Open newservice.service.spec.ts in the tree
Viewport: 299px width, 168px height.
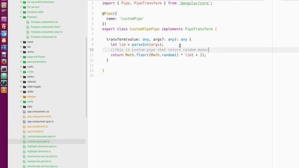pyautogui.click(x=42, y=156)
